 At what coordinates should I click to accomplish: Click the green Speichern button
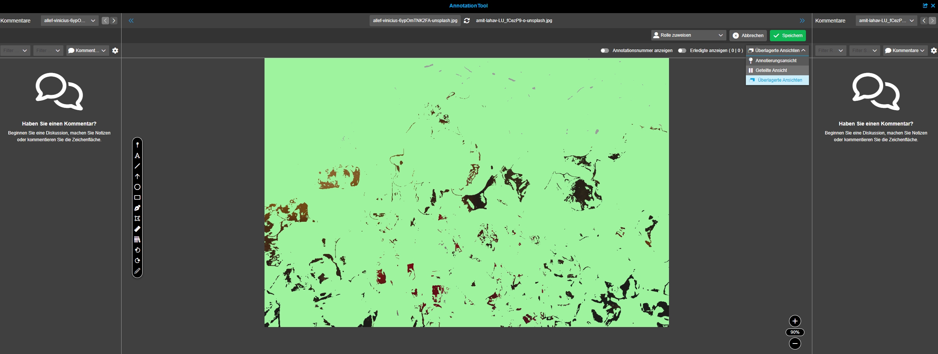click(x=788, y=36)
